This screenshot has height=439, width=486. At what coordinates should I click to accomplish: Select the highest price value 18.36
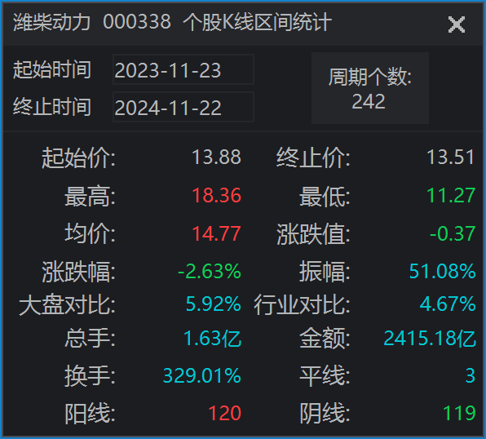pos(216,196)
